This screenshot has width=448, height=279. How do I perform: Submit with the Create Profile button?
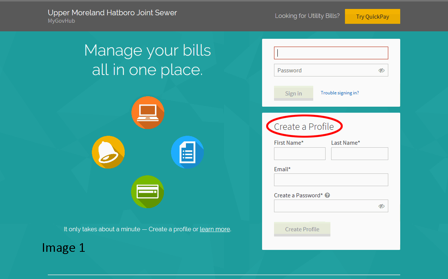tap(302, 229)
